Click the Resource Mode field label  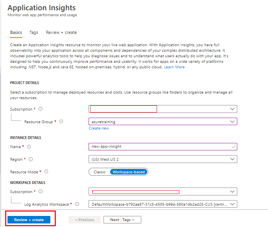(24, 172)
